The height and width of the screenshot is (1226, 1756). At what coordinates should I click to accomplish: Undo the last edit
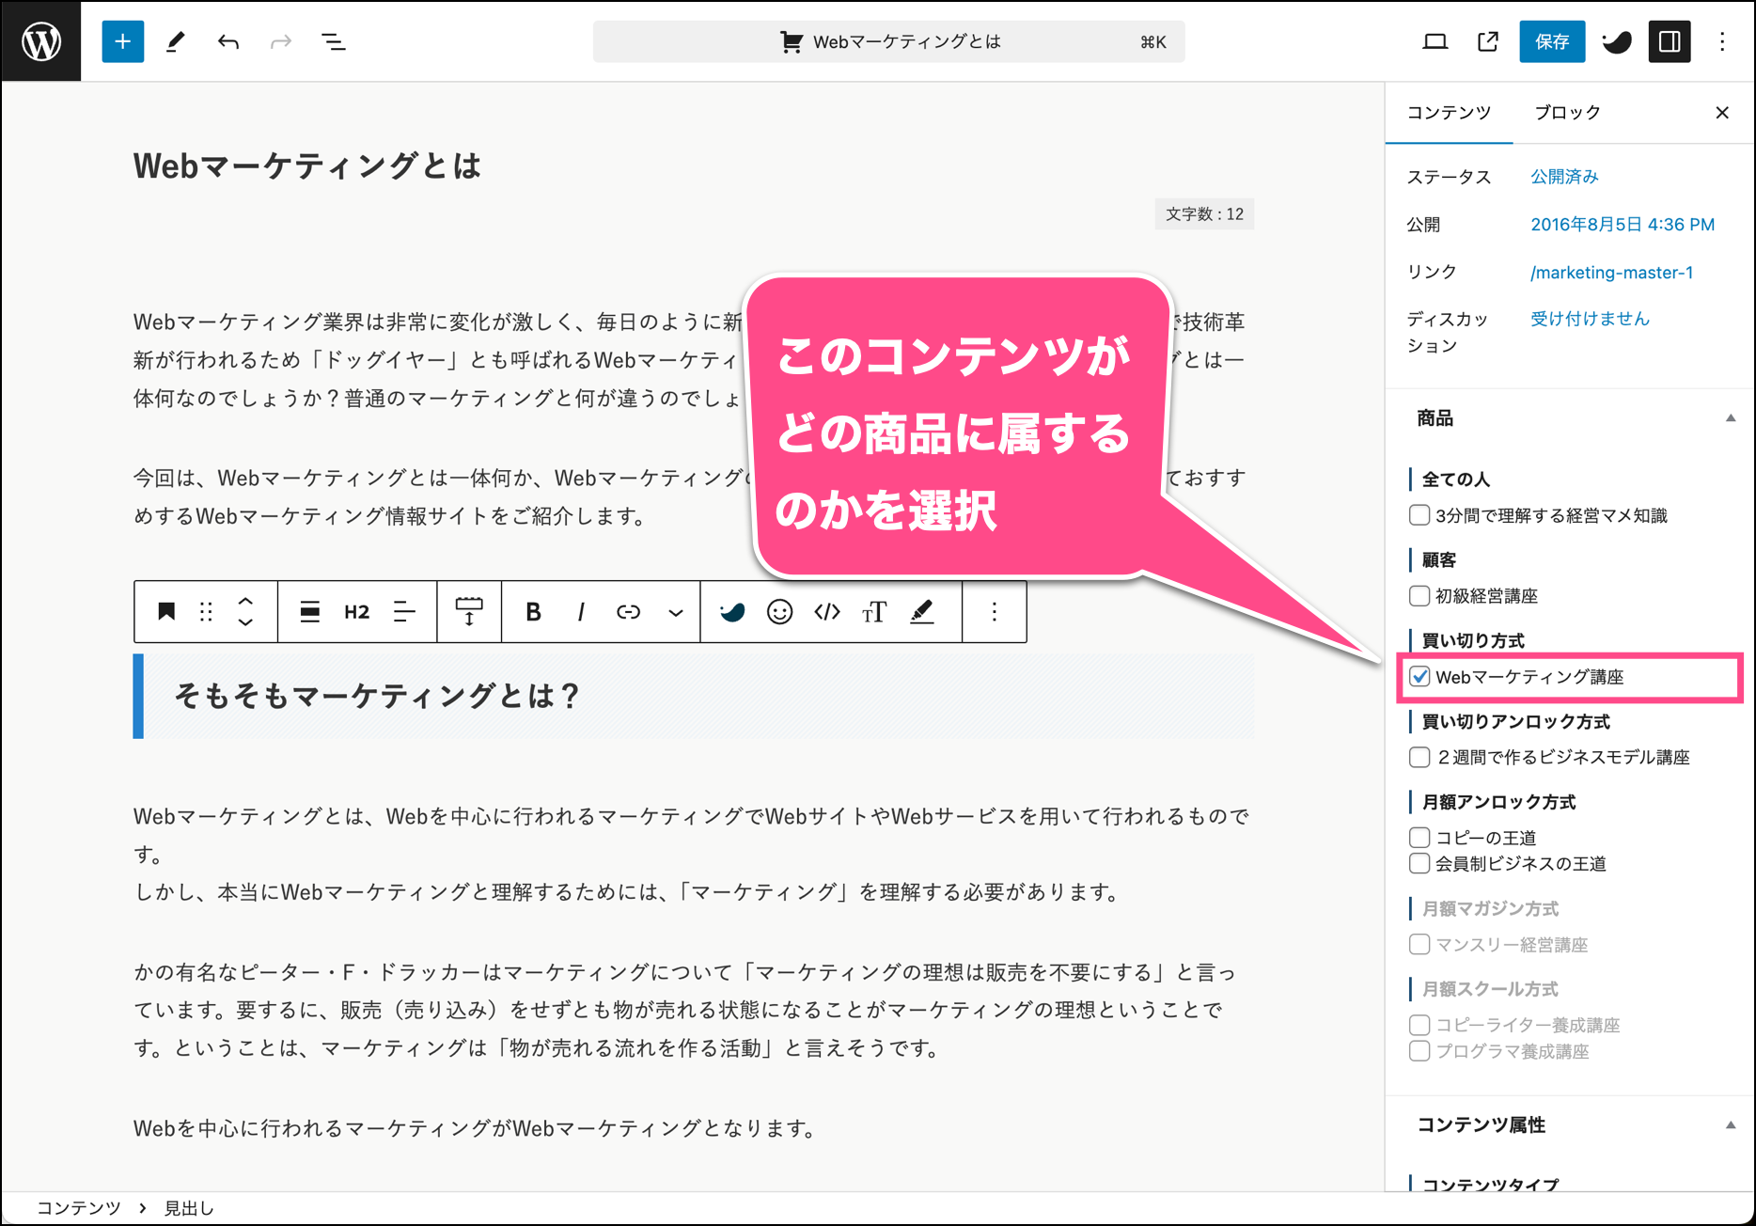point(227,41)
